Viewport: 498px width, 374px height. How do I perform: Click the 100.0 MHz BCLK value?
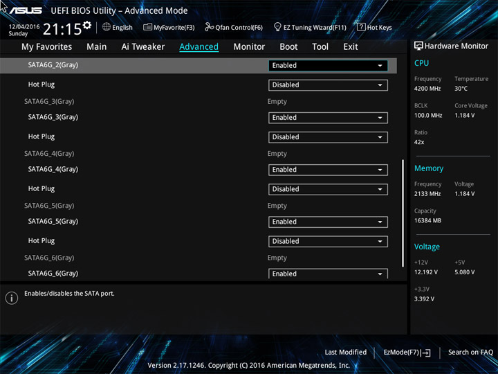tap(428, 116)
